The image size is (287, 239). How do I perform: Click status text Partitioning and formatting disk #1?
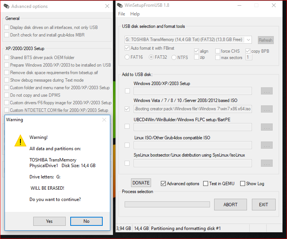(x=186, y=228)
